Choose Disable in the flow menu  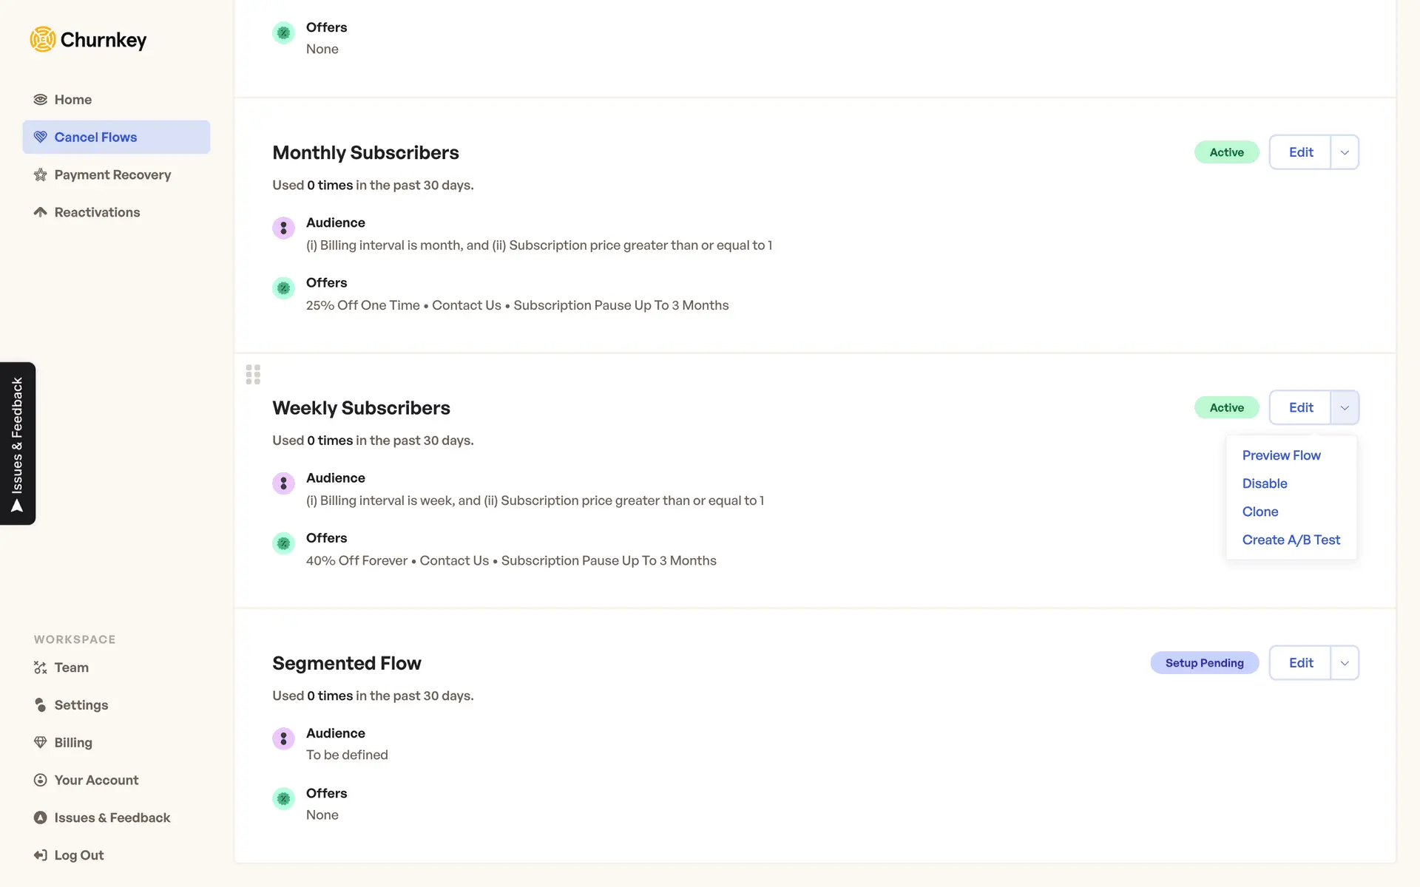click(x=1265, y=483)
